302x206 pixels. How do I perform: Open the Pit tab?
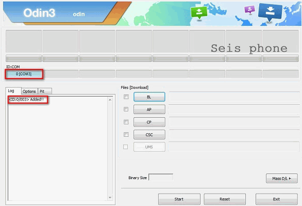(x=45, y=91)
